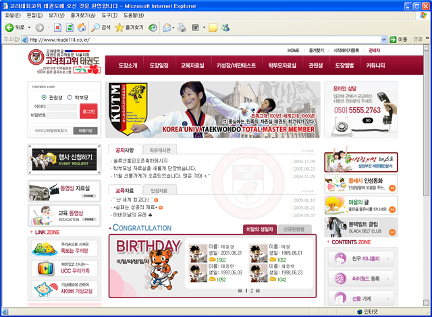Click the Messenger people icon
Screen dimensions: 432x317
click(225, 27)
